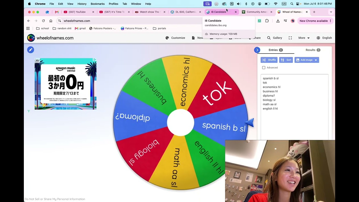Image resolution: width=359 pixels, height=202 pixels.
Task: Enter fullscreen mode for the wheel
Action: (x=290, y=38)
